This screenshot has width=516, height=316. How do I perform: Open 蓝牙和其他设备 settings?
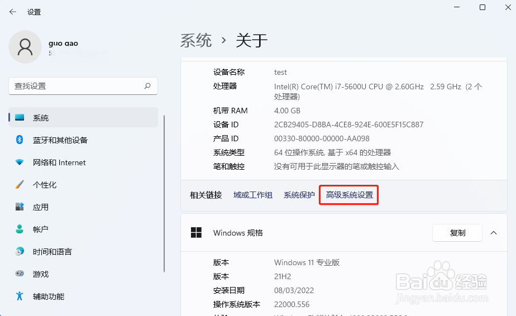[83, 140]
